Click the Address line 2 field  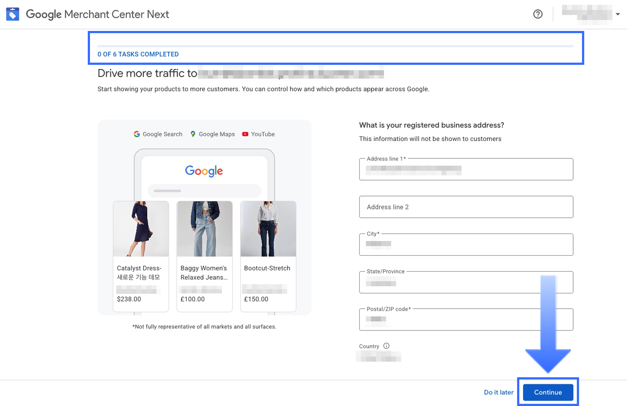466,207
